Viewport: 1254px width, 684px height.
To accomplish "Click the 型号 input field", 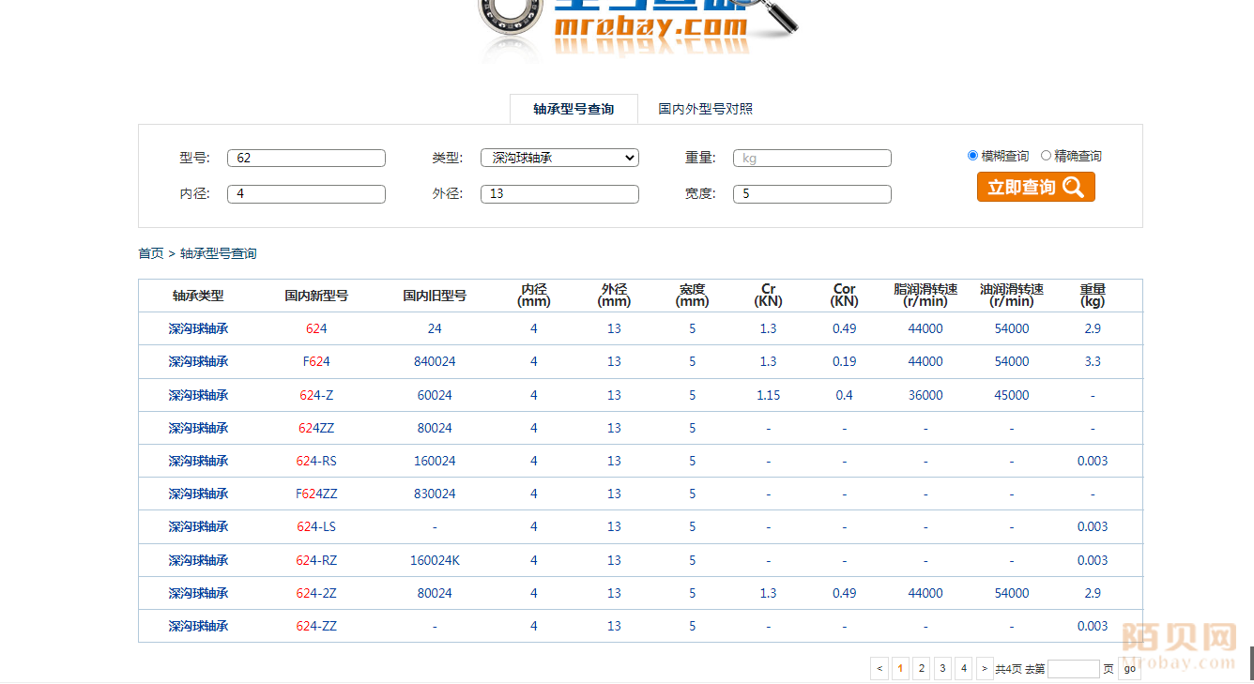I will (306, 158).
